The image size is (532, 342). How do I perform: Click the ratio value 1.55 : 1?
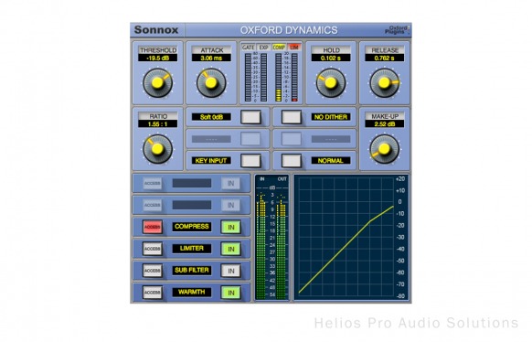(158, 124)
